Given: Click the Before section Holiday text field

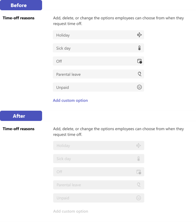Looking at the screenshot, I should coord(93,35).
